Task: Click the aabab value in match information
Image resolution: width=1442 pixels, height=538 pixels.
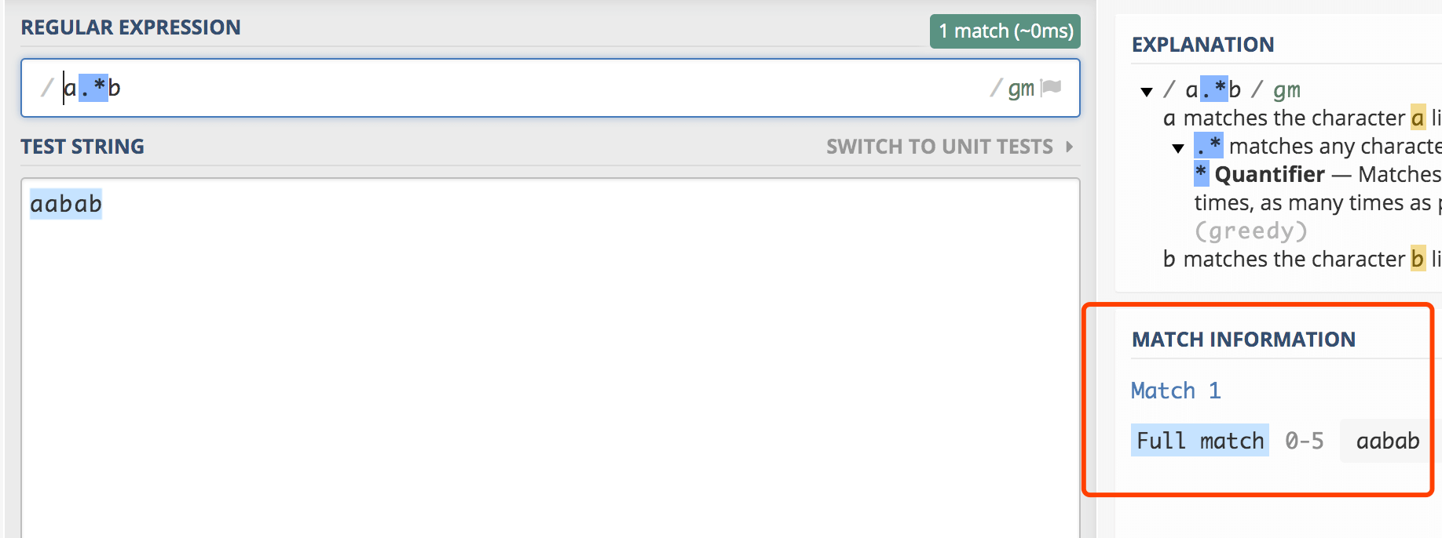Action: pos(1388,441)
